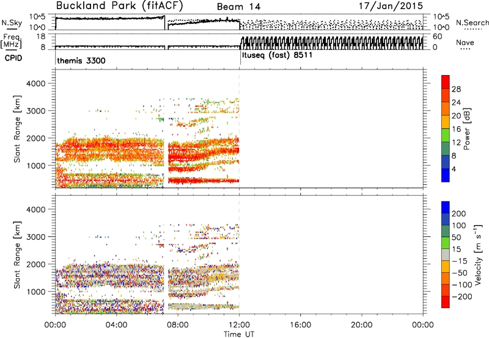Click the 'Buckland Park (fitACF)' title text
The image size is (489, 338).
click(119, 5)
